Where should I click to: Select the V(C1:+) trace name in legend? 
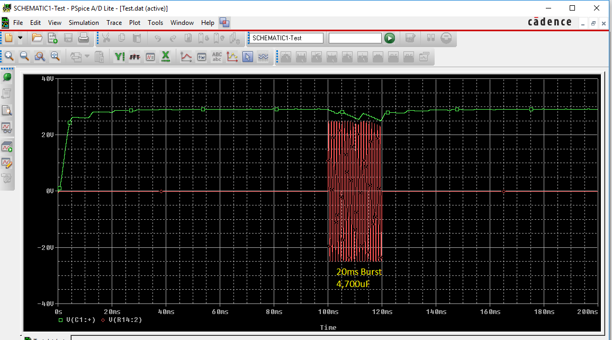[81, 320]
